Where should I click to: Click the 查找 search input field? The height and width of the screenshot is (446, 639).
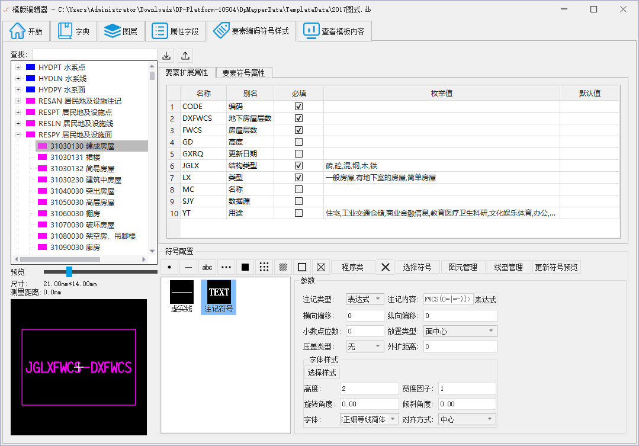(95, 54)
